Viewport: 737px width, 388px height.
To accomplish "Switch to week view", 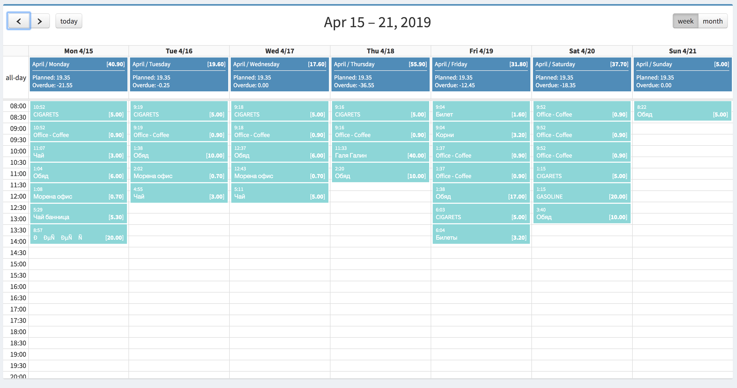I will pyautogui.click(x=685, y=21).
